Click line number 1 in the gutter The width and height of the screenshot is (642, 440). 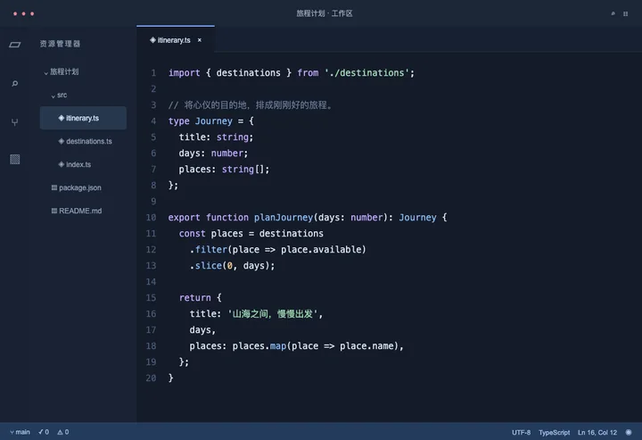(x=153, y=73)
